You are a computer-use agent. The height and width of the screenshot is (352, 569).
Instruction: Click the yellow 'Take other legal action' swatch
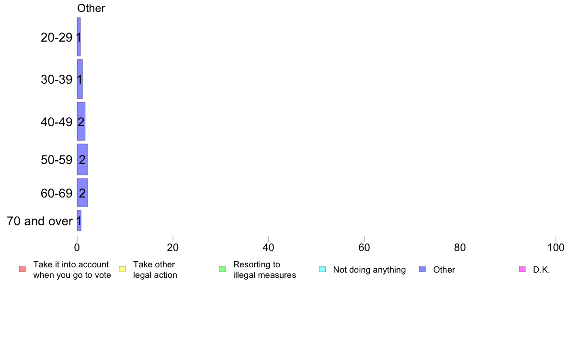[122, 269]
